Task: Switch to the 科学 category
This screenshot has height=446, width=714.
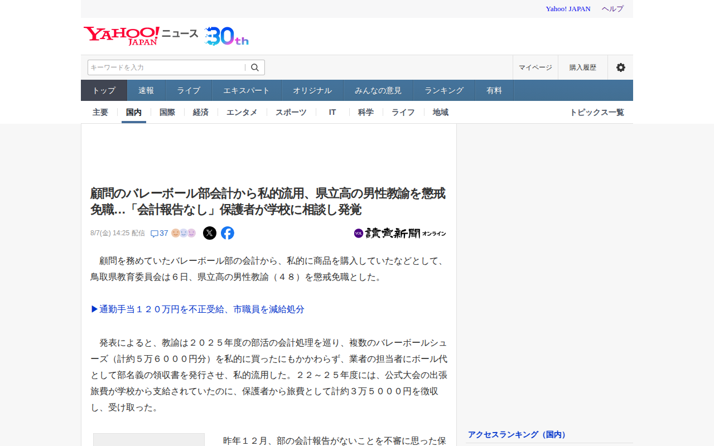Action: [366, 112]
